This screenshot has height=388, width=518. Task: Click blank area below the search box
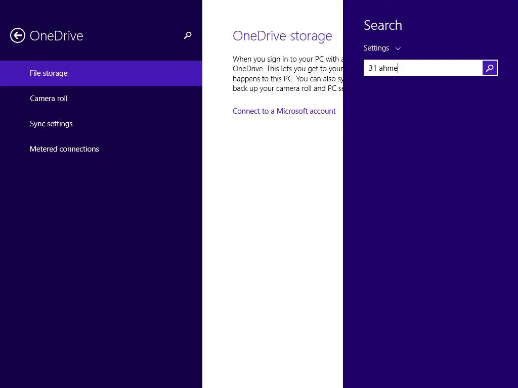[430, 202]
